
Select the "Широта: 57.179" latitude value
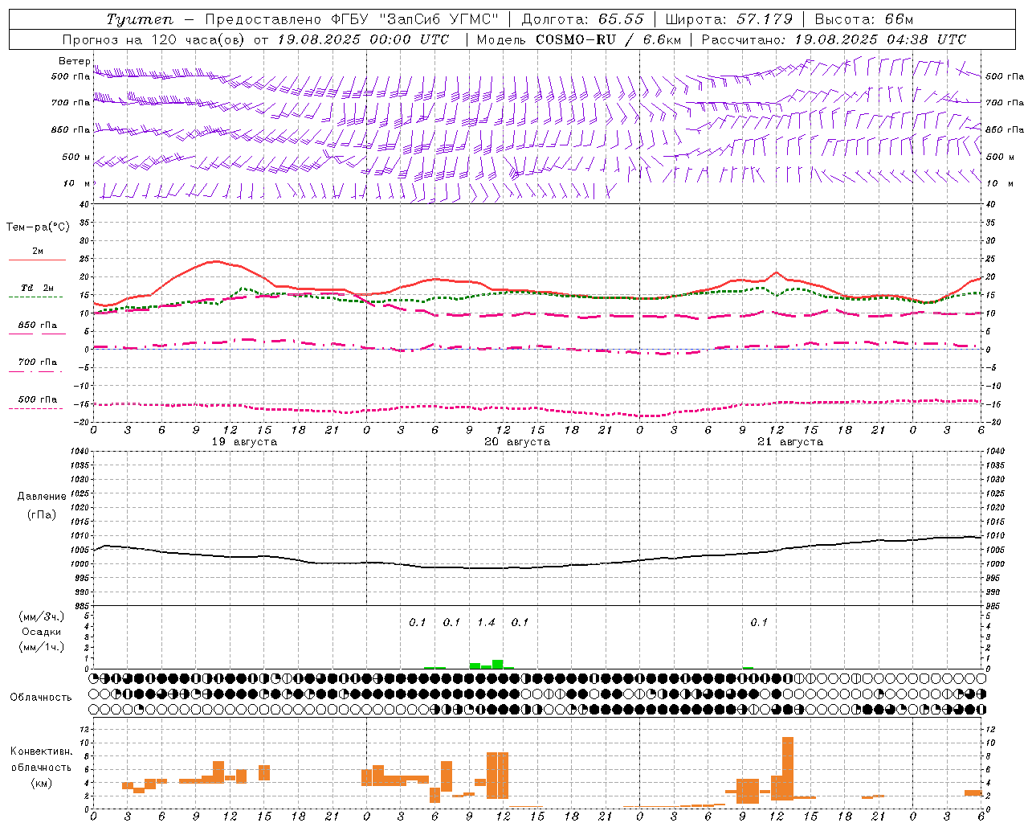pyautogui.click(x=729, y=19)
